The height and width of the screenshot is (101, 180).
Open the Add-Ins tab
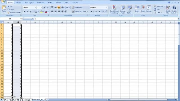(x=75, y=3)
